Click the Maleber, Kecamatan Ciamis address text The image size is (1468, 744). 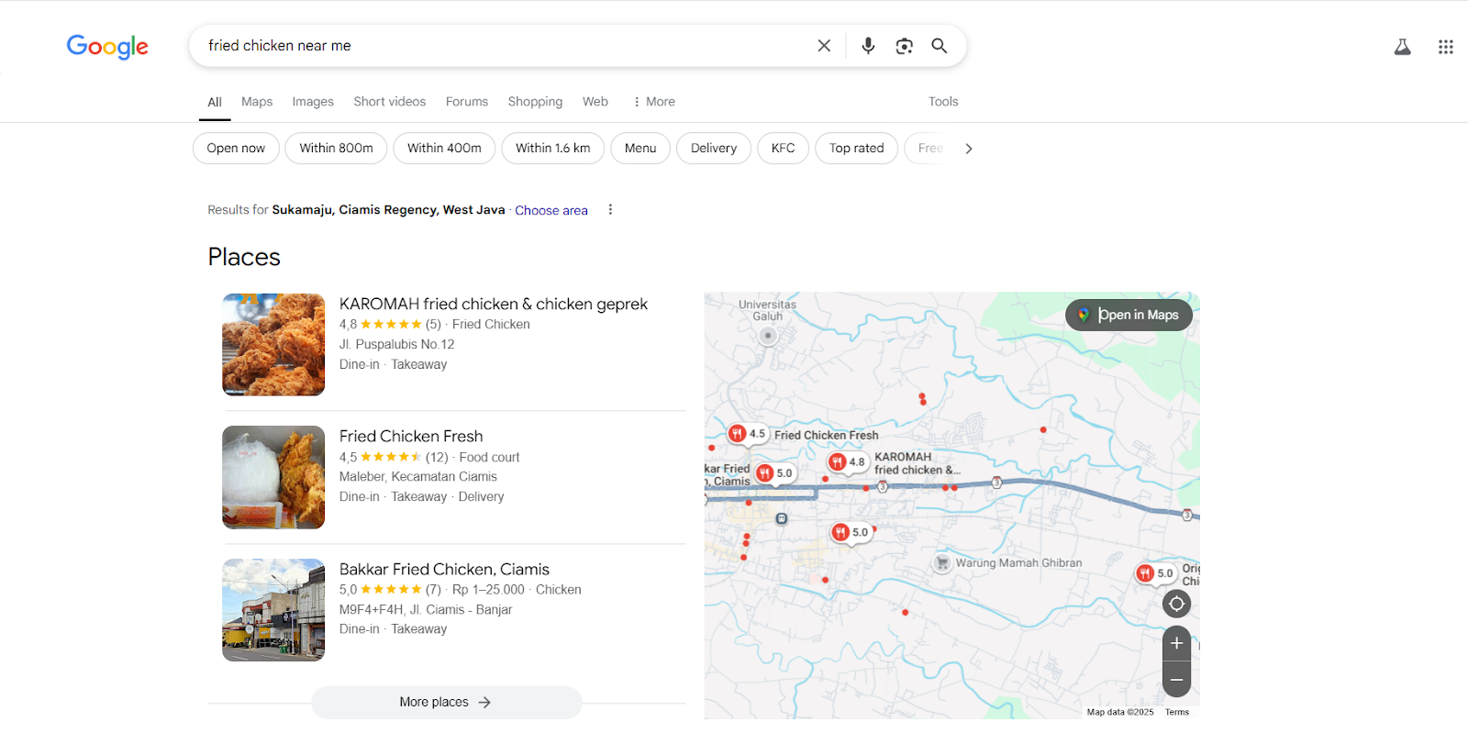pyautogui.click(x=418, y=477)
